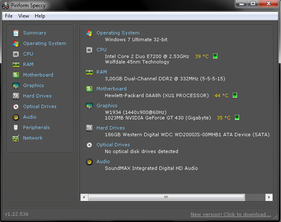Click the Network card icon in sidebar
The height and width of the screenshot is (222, 281).
(x=16, y=138)
